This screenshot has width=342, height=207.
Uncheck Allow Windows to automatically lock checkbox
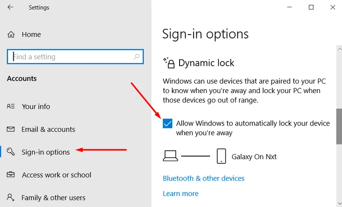click(x=168, y=123)
